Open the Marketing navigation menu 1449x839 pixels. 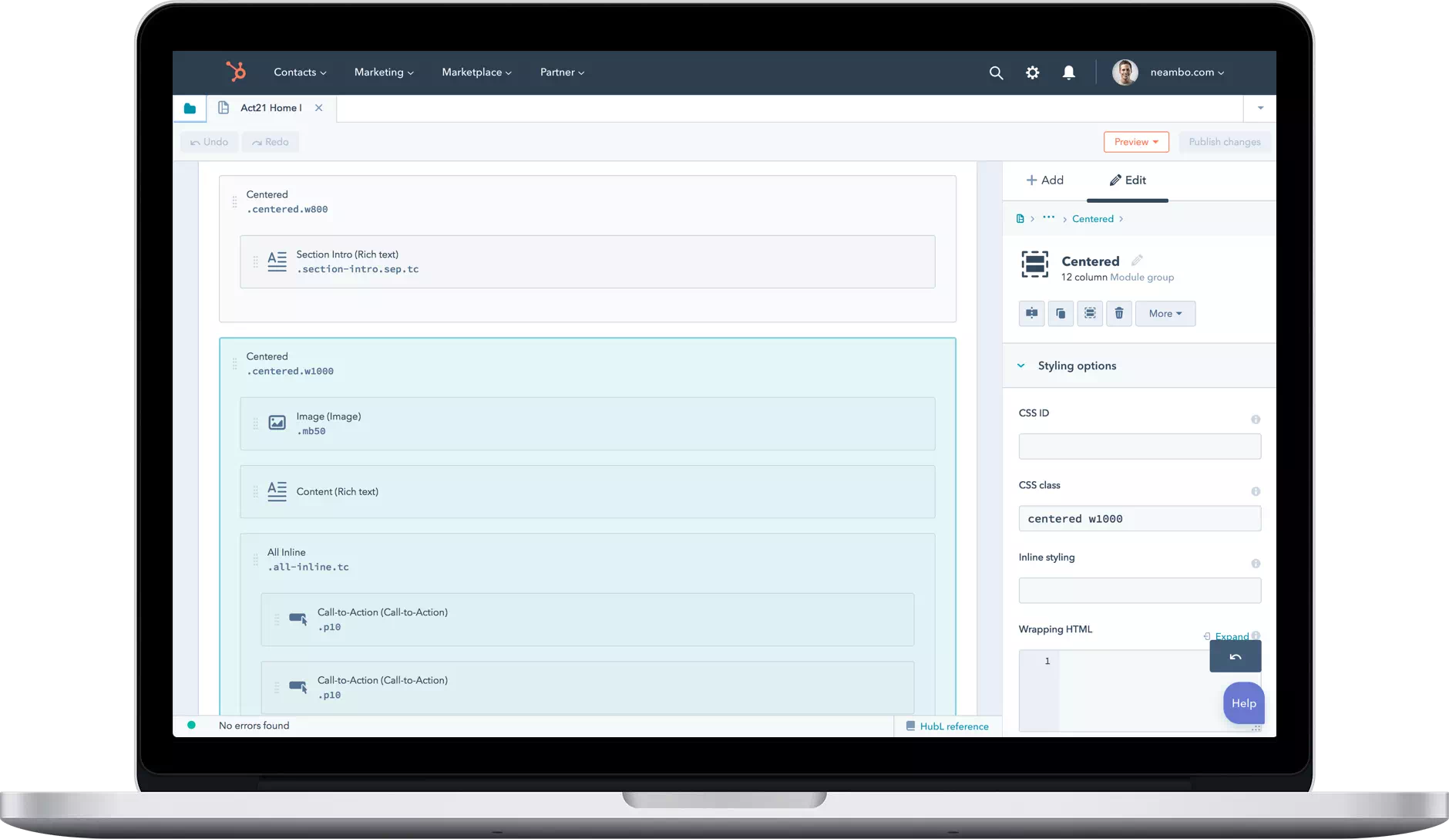[383, 72]
